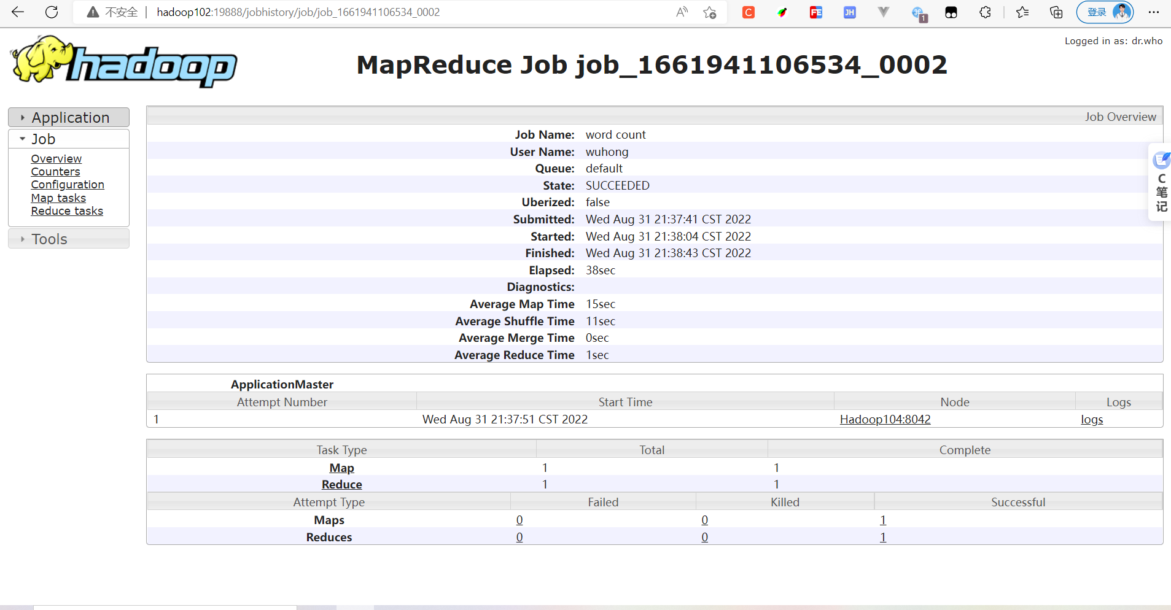Viewport: 1171px width, 610px height.
Task: Open the Configuration link in Job menu
Action: coord(68,185)
